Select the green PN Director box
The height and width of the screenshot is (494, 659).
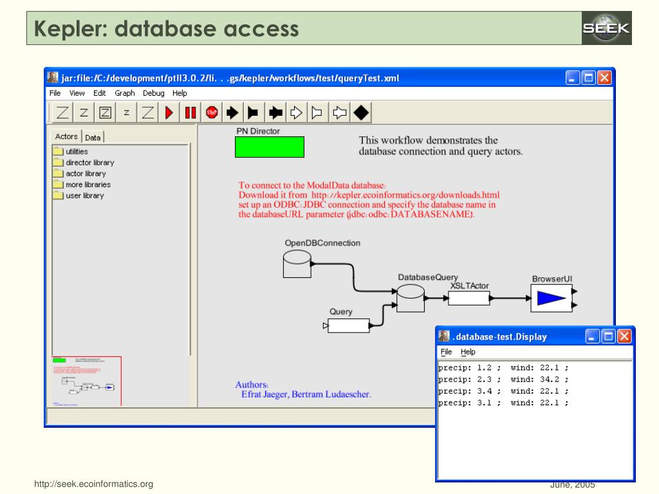pyautogui.click(x=270, y=147)
